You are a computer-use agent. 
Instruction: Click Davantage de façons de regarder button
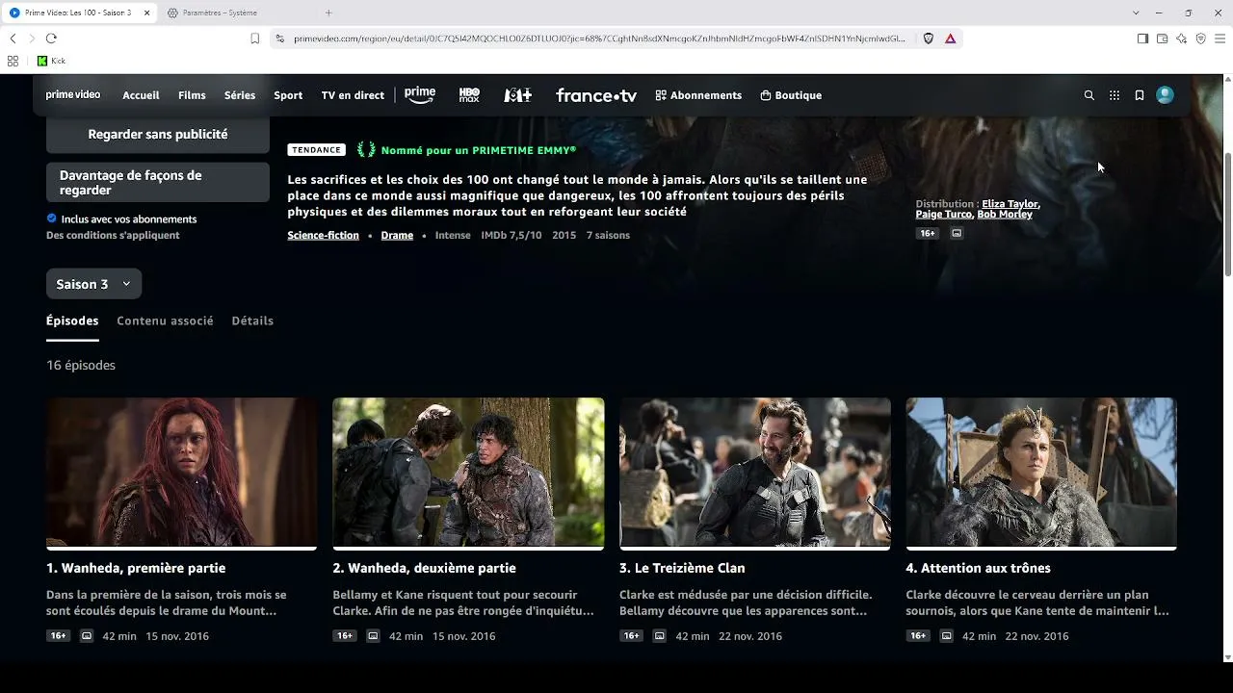[158, 183]
